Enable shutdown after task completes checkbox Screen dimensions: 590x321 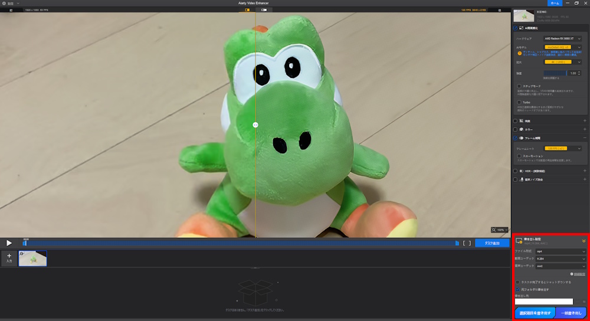517,282
